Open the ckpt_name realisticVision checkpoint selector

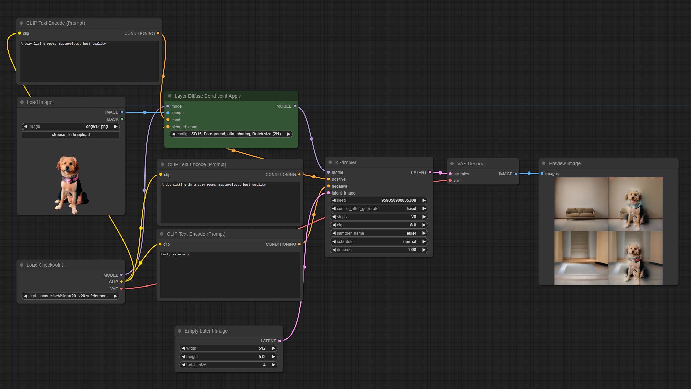71,296
